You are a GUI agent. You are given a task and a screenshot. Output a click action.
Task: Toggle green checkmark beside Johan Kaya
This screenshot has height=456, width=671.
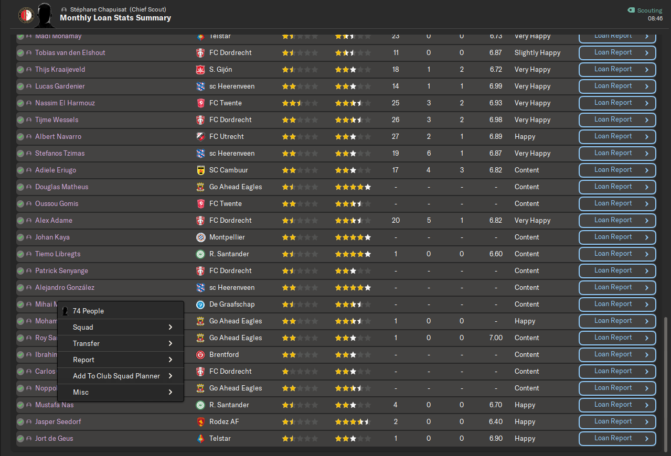pyautogui.click(x=20, y=237)
